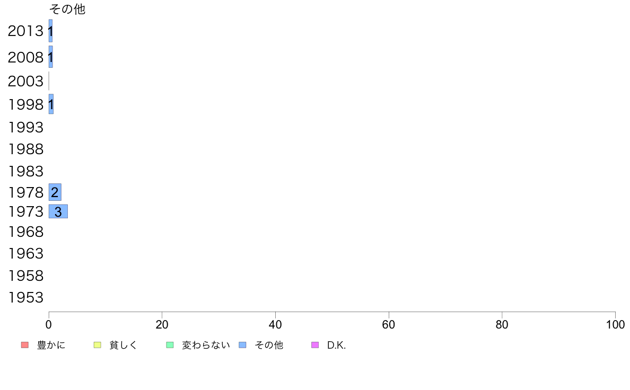Screen dimensions: 630x390
Task: Click the その他 chart title
Action: coord(67,9)
